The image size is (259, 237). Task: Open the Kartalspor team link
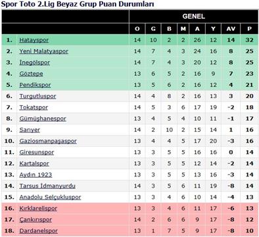(34, 163)
